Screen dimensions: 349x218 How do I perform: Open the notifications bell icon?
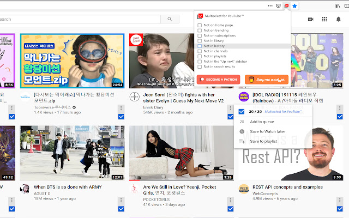338,19
